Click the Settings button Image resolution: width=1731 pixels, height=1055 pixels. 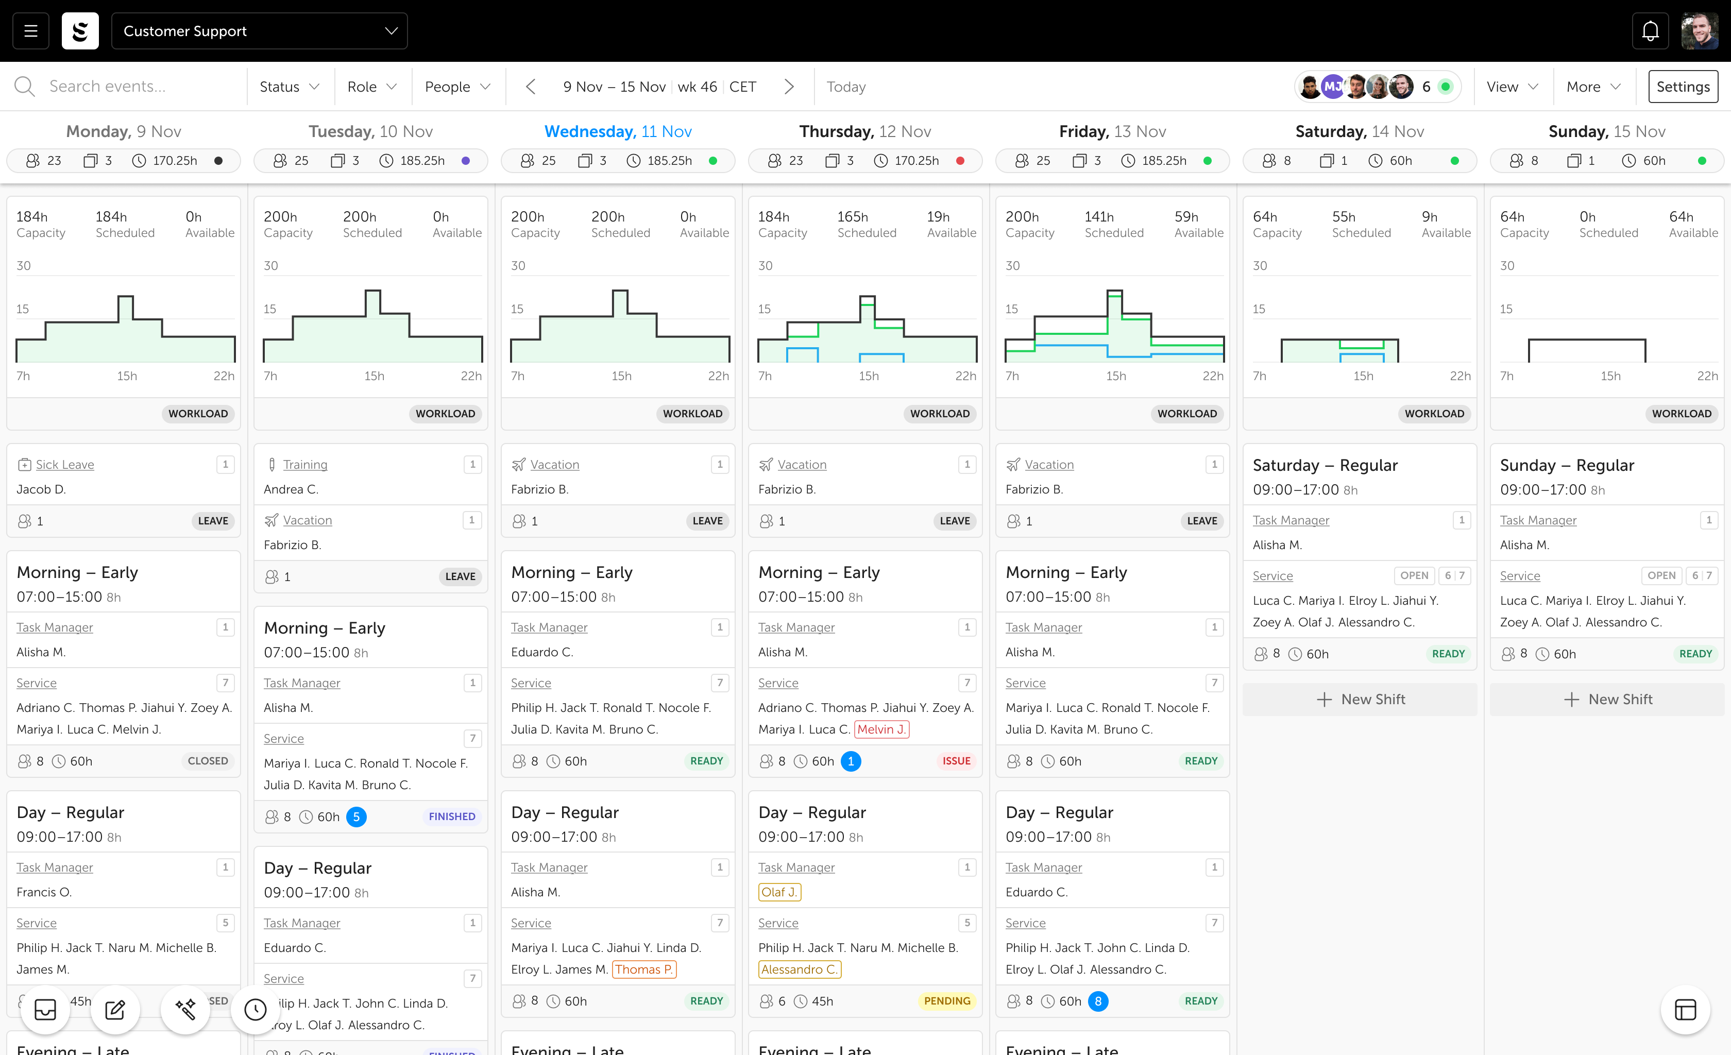1683,87
